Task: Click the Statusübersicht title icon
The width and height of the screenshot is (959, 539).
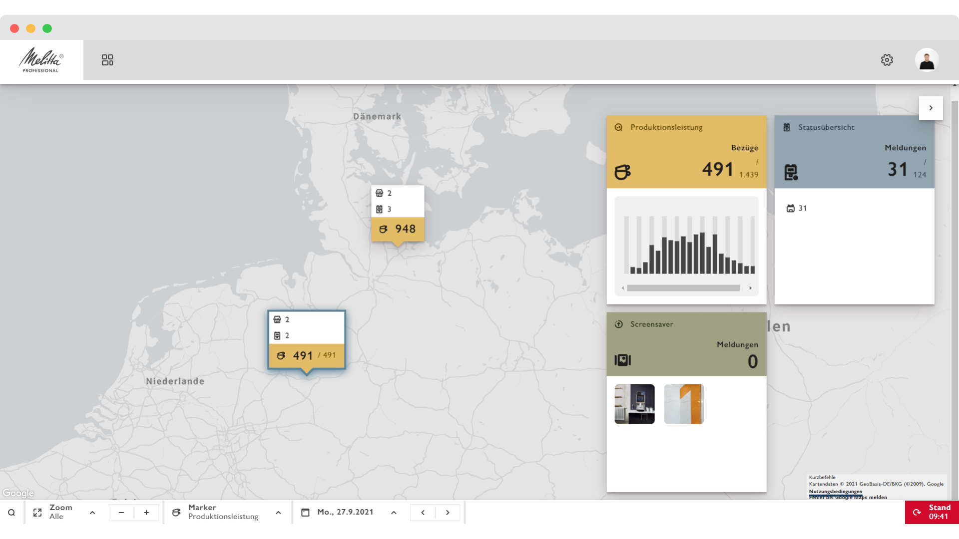Action: click(787, 127)
